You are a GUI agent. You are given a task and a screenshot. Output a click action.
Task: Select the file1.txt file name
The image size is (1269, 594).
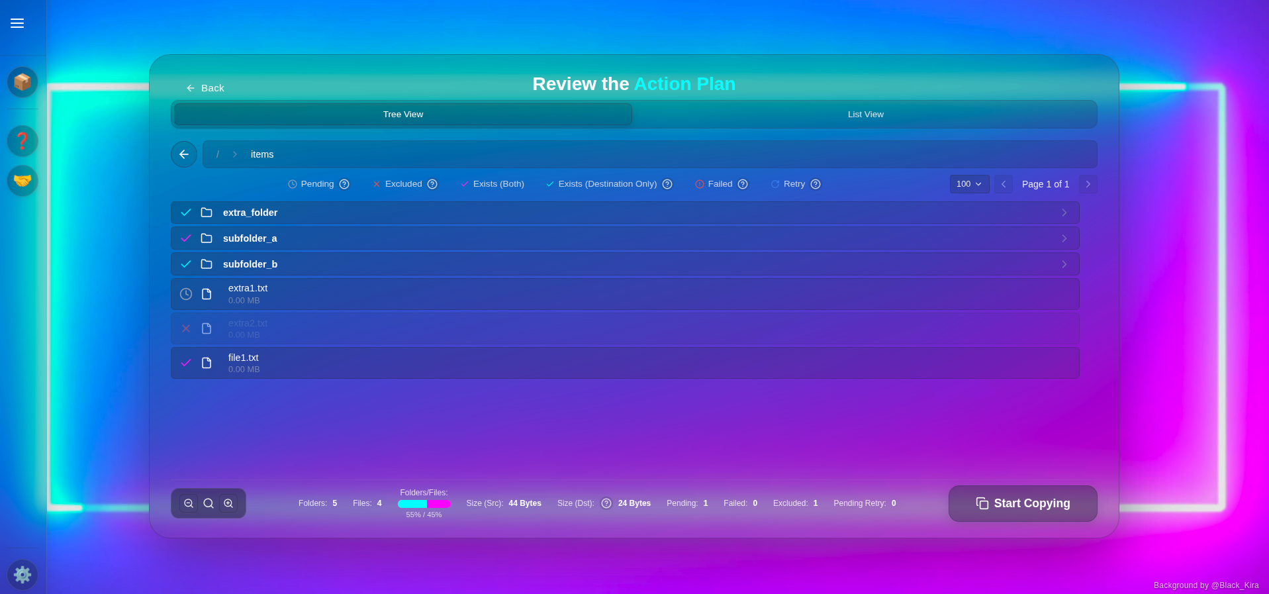point(244,358)
